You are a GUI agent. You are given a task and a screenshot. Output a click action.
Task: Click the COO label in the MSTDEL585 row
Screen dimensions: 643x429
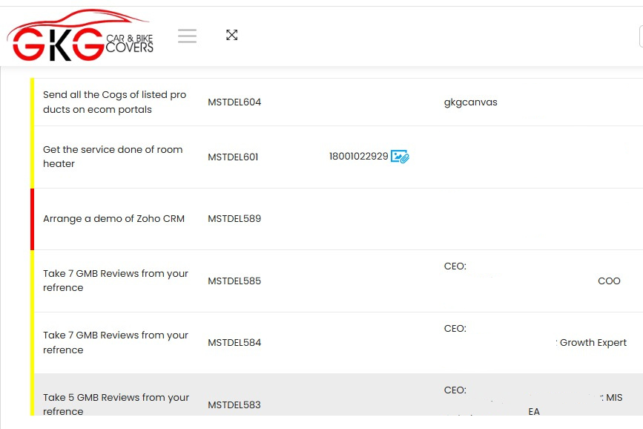(x=609, y=281)
